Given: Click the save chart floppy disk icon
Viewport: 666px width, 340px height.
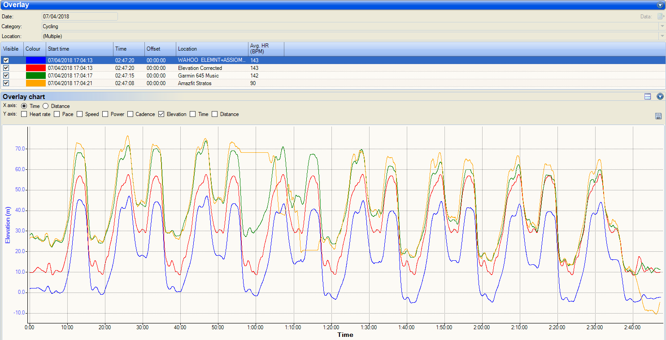Looking at the screenshot, I should click(658, 116).
